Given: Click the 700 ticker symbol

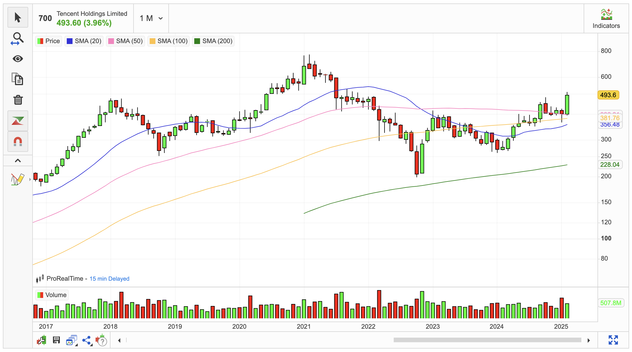Looking at the screenshot, I should click(x=45, y=18).
